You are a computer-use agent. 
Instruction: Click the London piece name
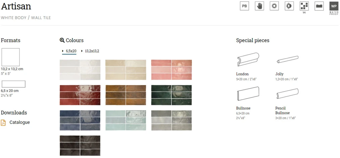(242, 74)
